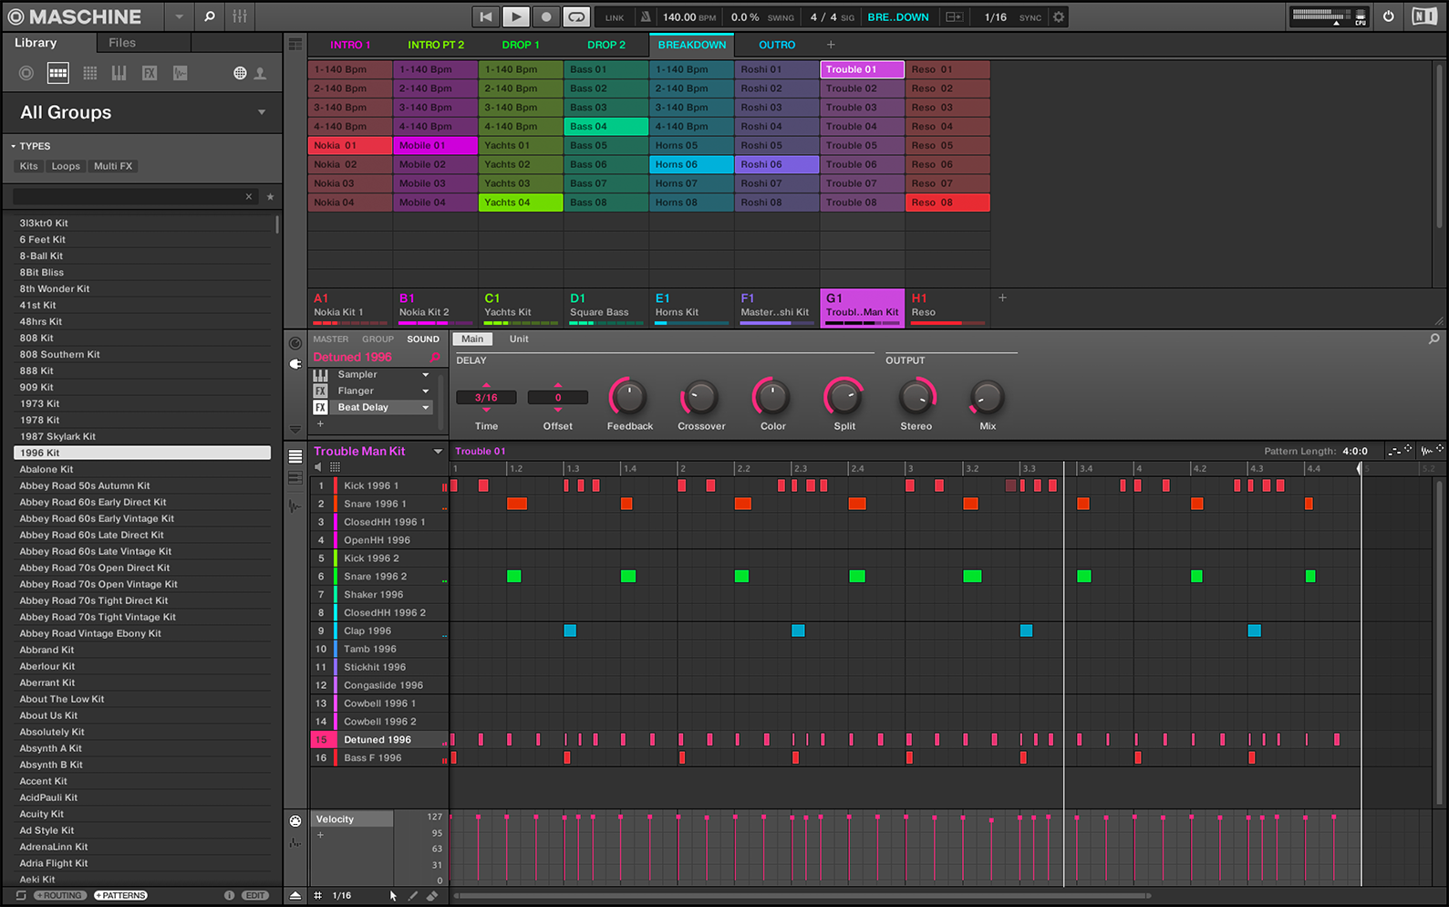Adjust the Crossover knob
Viewport: 1449px width, 907px height.
tap(700, 397)
